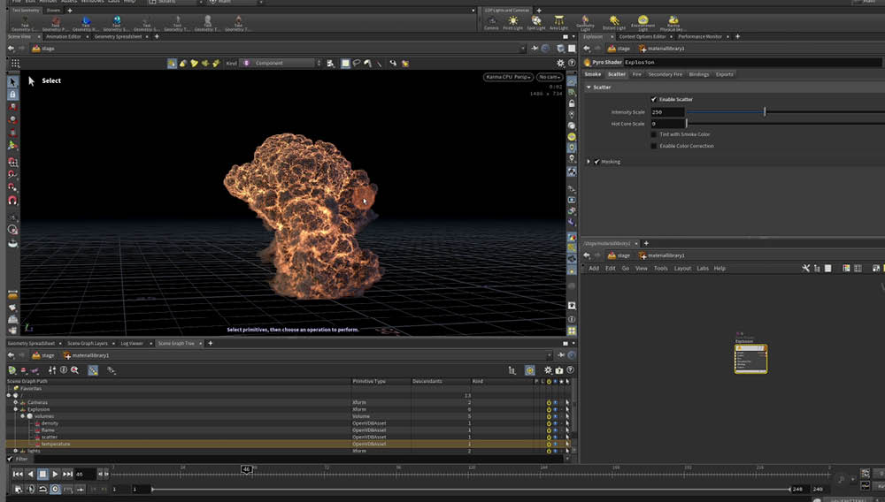Viewport: 885px width, 502px height.
Task: Enable Tint with Smoke Color checkbox
Action: coord(654,134)
